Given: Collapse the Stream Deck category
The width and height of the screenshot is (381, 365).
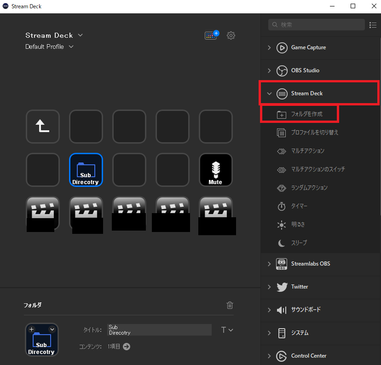Looking at the screenshot, I should [x=269, y=93].
